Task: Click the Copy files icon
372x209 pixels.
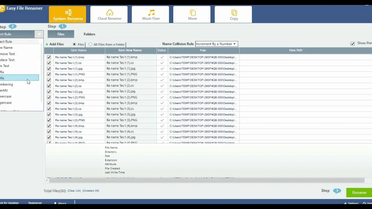Action: [x=234, y=12]
